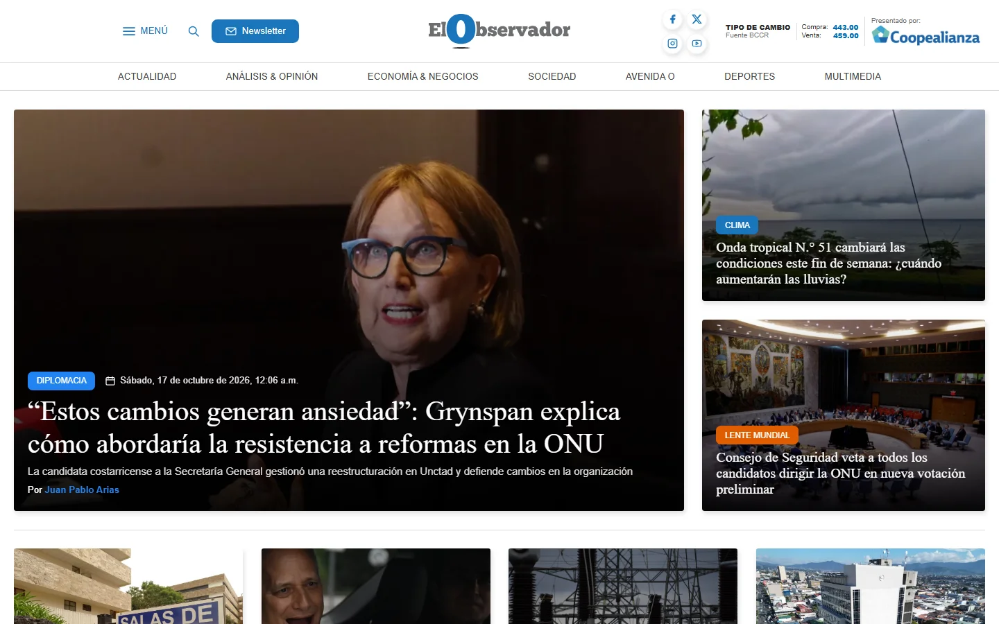Viewport: 999px width, 624px height.
Task: Click the Newsletter button
Action: 255,31
